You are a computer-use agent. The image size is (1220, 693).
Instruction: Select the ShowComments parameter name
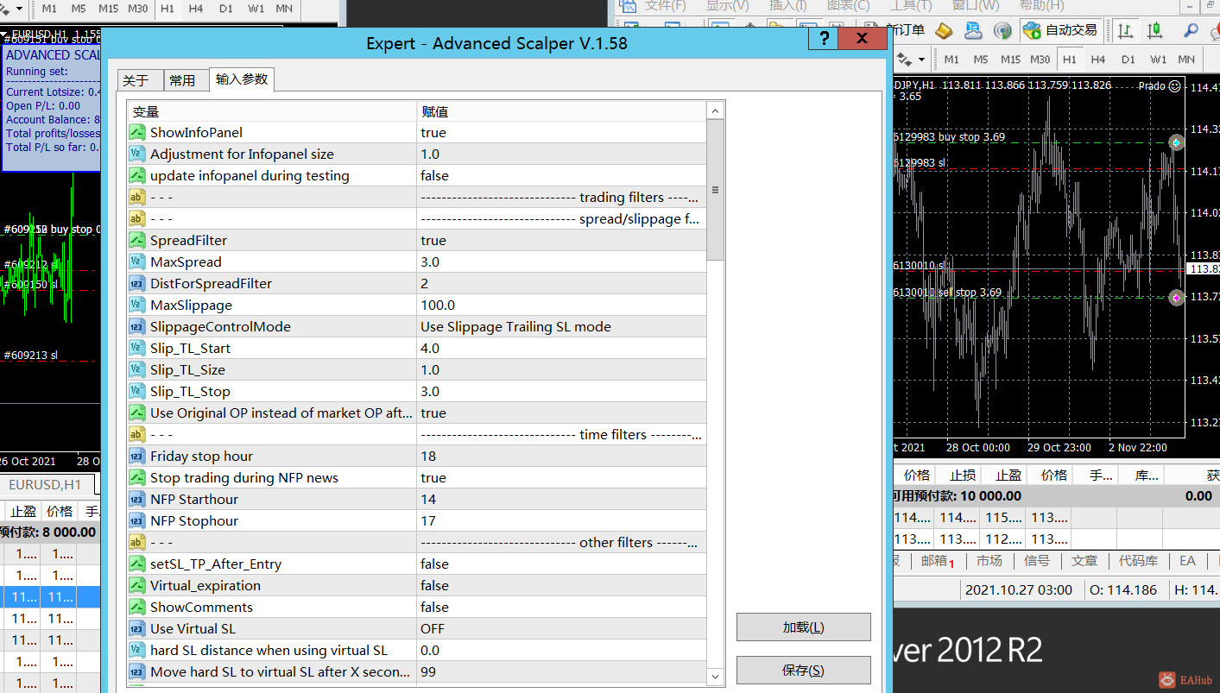(x=201, y=607)
